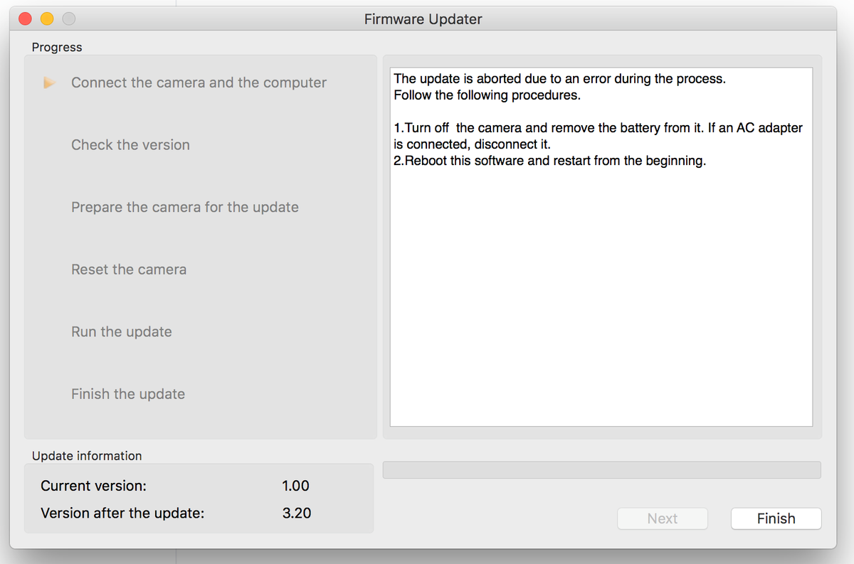
Task: Click the 'Version after the update' 3.20 value
Action: 296,513
